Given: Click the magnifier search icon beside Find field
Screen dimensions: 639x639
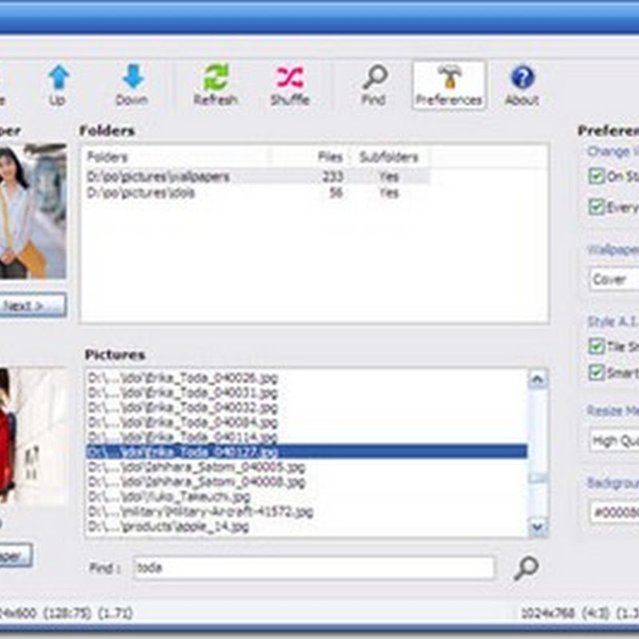Looking at the screenshot, I should (526, 568).
